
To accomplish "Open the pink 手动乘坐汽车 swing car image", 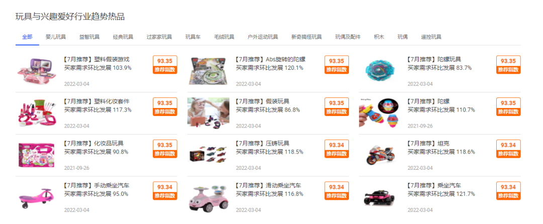I will pos(37,197).
